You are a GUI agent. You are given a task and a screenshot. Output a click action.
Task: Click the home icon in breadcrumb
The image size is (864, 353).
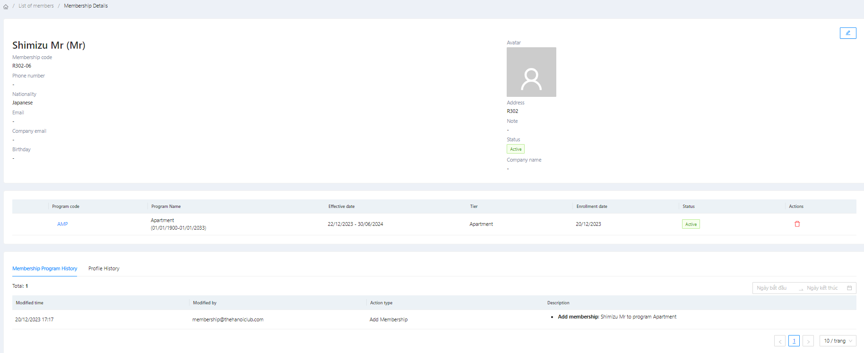(x=6, y=7)
